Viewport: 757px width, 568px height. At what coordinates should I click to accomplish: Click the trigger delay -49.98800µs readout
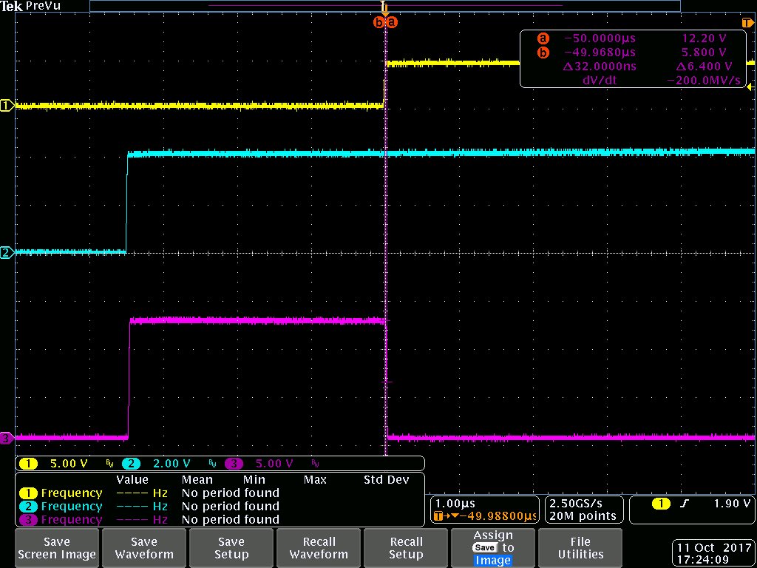[485, 516]
